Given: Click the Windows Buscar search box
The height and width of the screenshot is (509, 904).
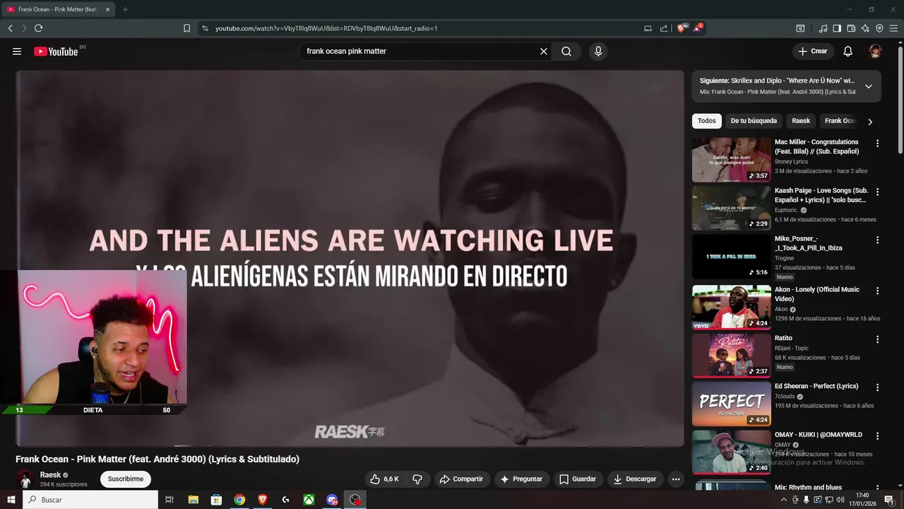Looking at the screenshot, I should click(90, 500).
